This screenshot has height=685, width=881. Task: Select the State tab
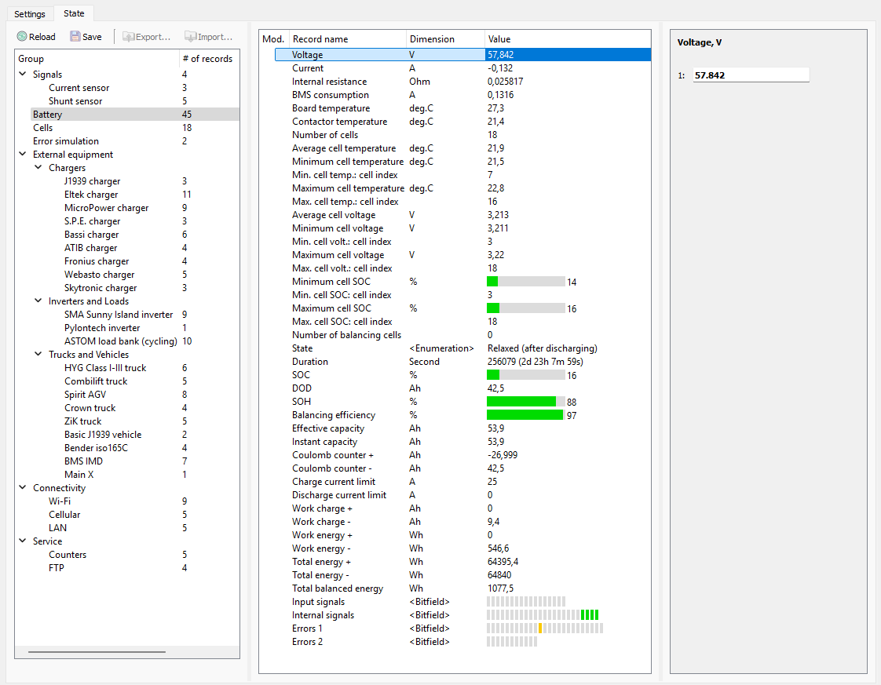(74, 13)
